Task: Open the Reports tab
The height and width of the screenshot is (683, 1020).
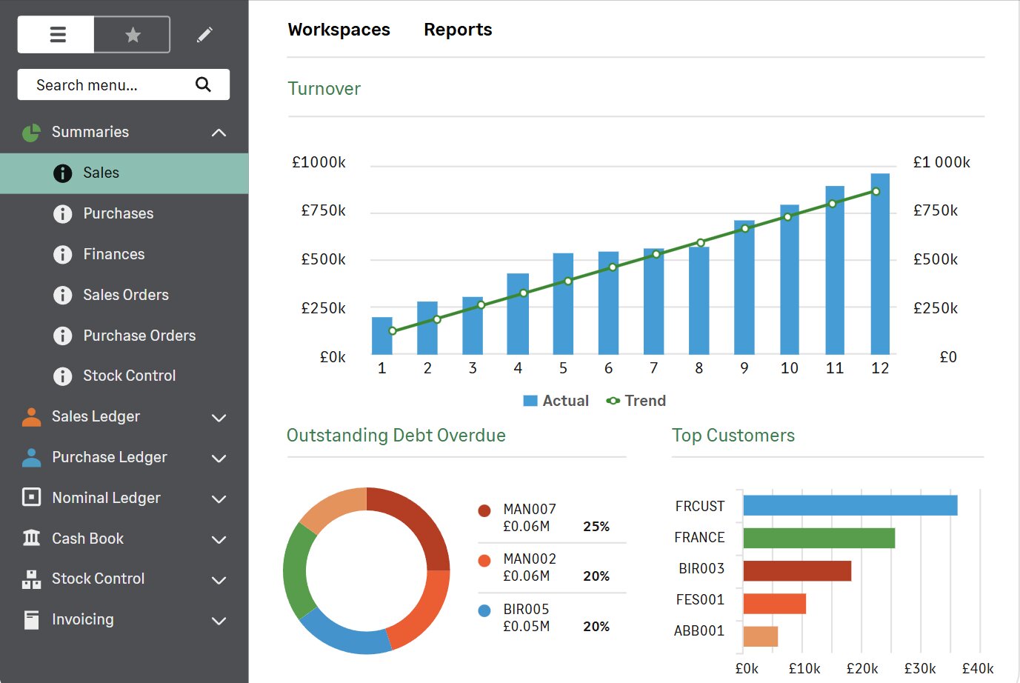Action: pos(457,30)
